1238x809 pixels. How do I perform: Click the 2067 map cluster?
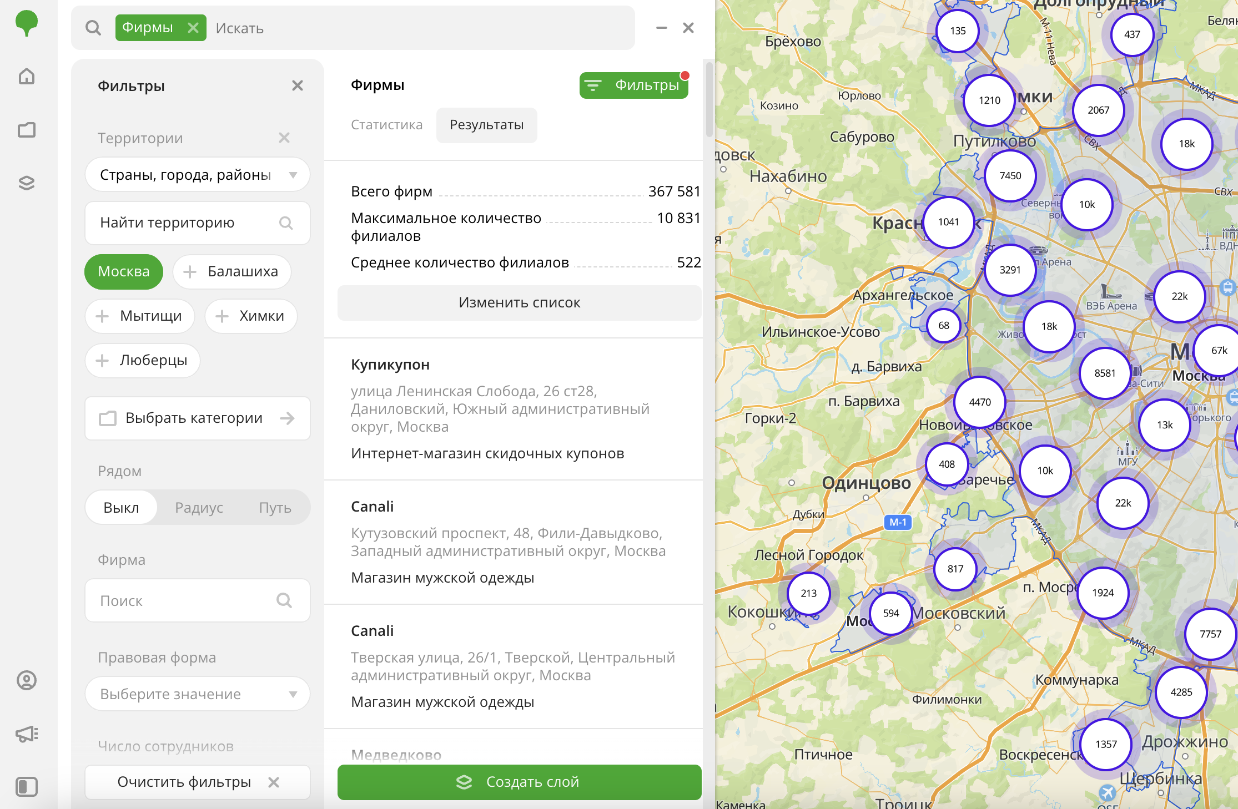1098,110
